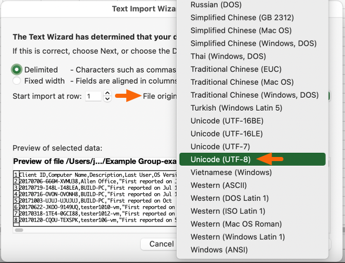The width and height of the screenshot is (345, 263).
Task: Choose Simplified Chinese (GB 2312)
Action: pos(252,18)
